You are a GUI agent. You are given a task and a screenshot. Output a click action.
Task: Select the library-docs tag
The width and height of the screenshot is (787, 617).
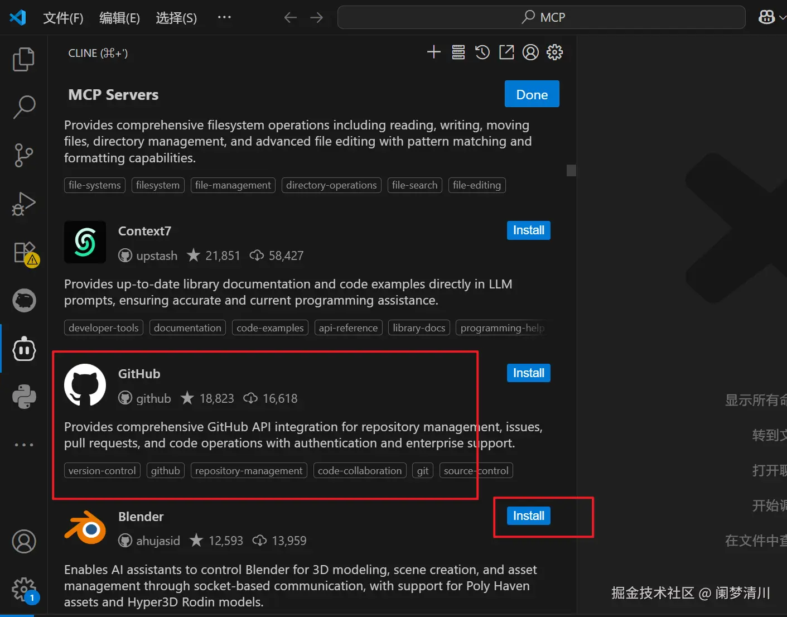419,328
